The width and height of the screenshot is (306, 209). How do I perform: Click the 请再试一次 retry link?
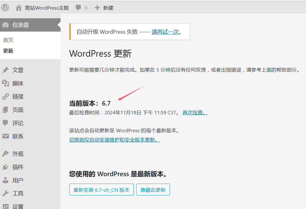point(165,32)
